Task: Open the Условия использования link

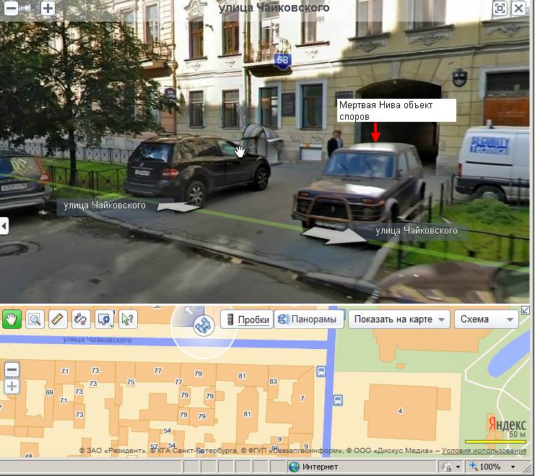Action: [484, 451]
